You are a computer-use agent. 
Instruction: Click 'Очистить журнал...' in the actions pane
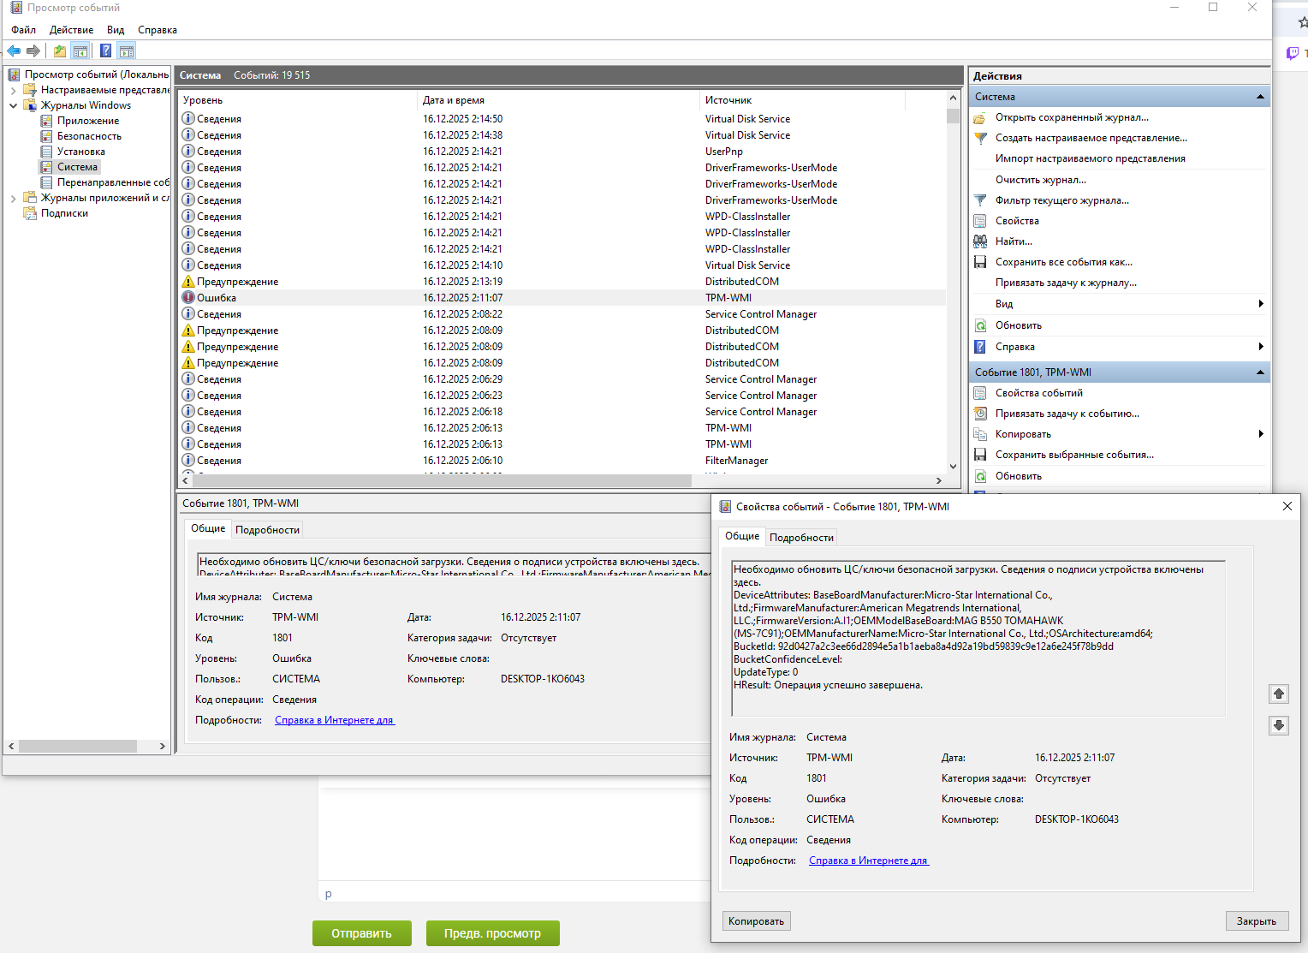(x=1040, y=180)
